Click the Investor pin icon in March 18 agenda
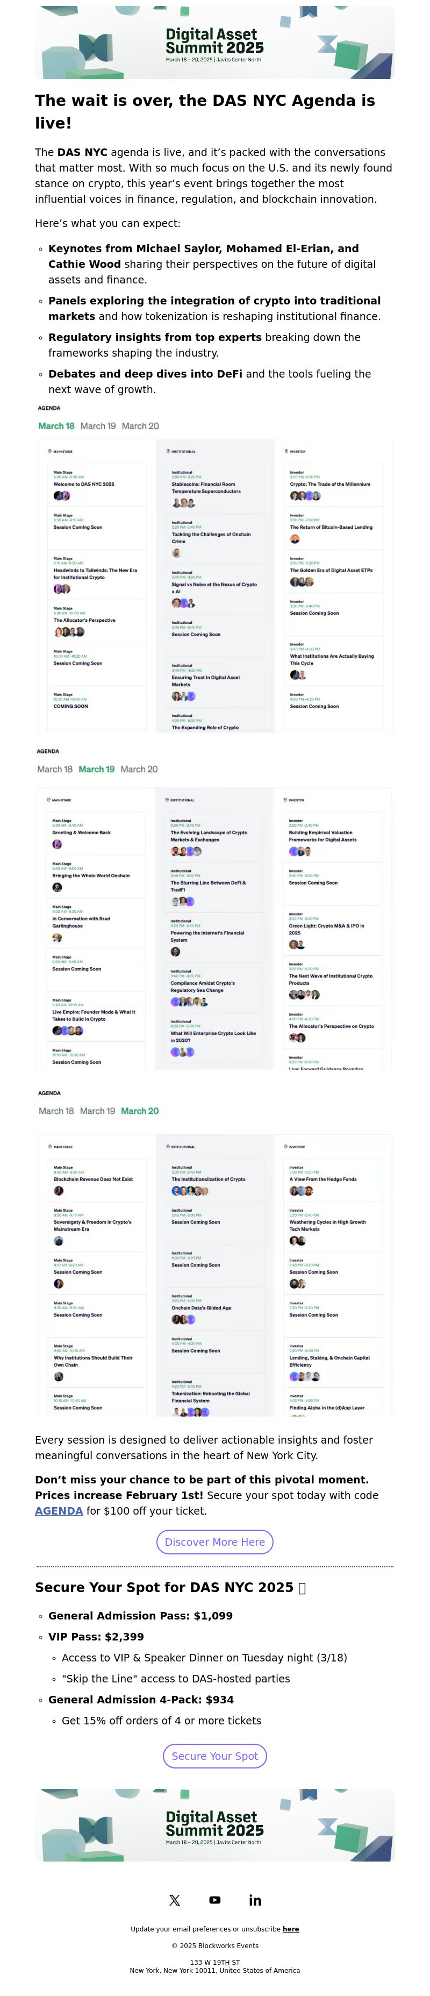430x1996 pixels. click(x=286, y=451)
